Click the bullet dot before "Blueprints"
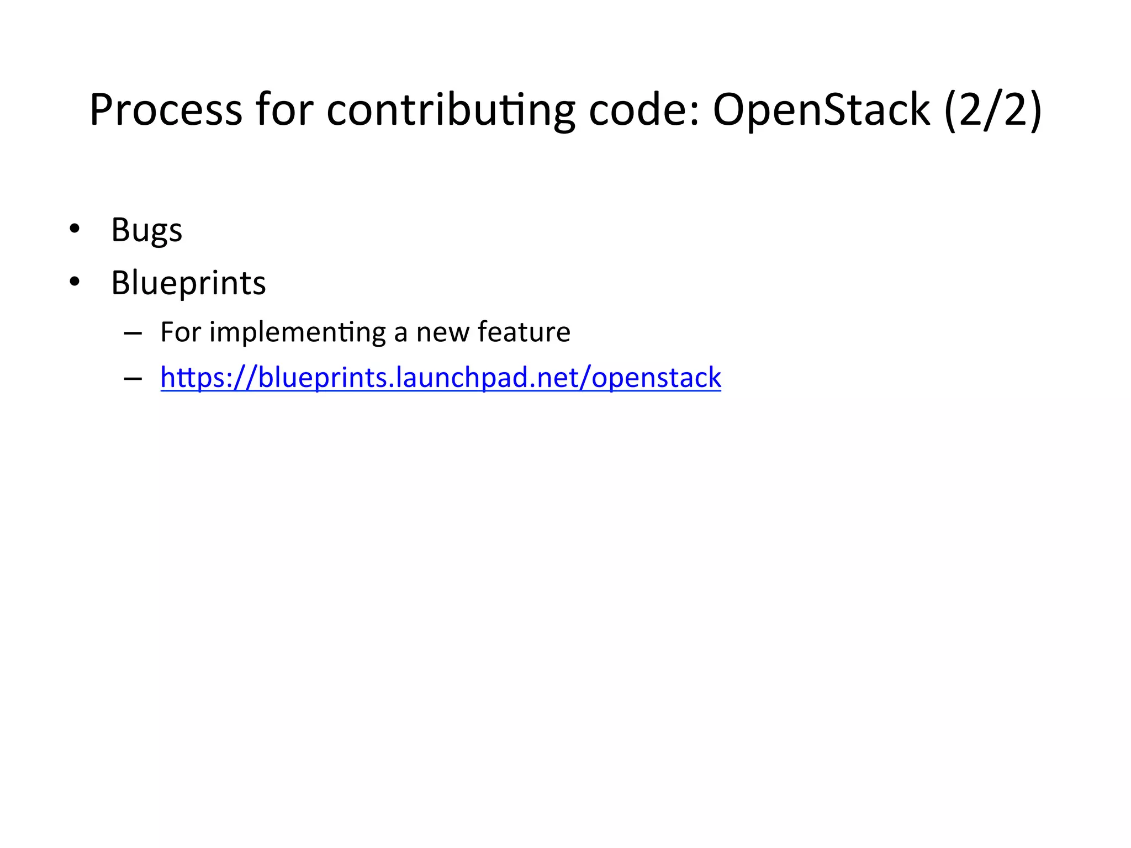 click(x=75, y=282)
